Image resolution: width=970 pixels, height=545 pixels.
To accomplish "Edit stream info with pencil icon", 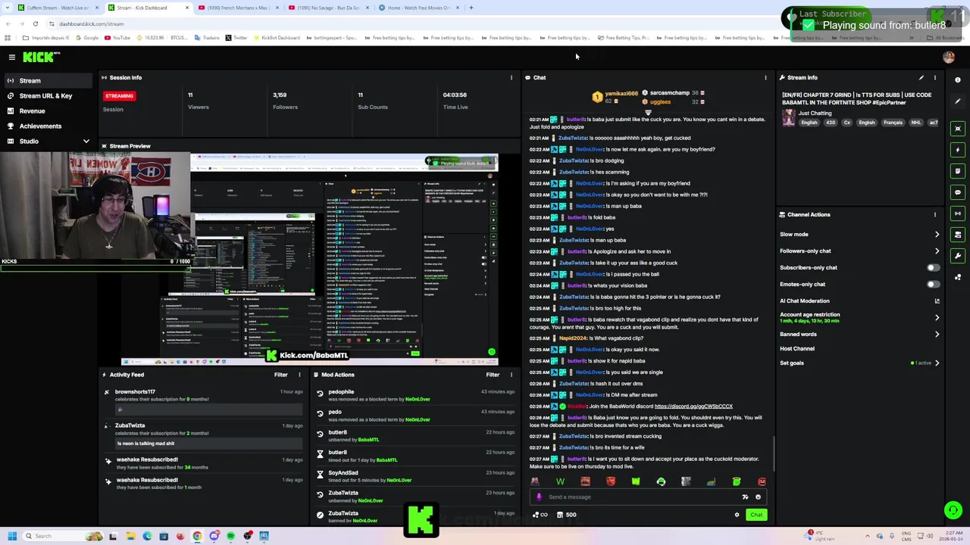I will [921, 77].
